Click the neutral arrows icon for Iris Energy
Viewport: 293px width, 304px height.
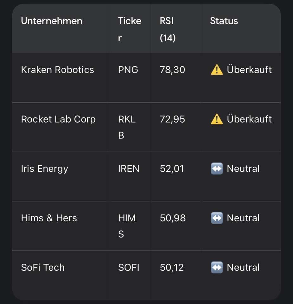217,169
